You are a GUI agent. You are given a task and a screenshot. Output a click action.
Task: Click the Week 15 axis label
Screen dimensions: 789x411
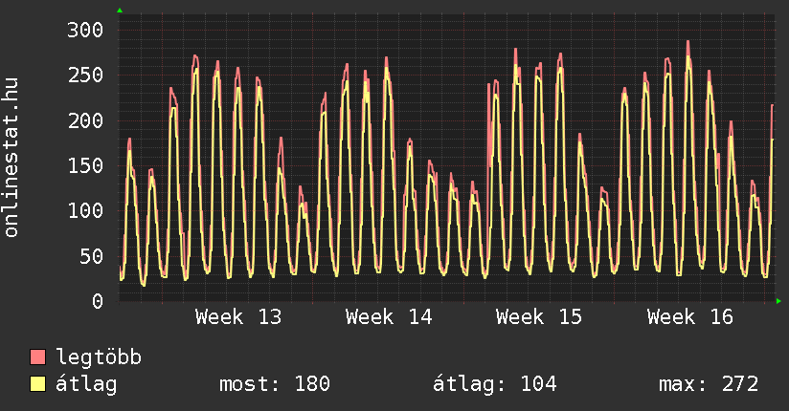tap(539, 316)
